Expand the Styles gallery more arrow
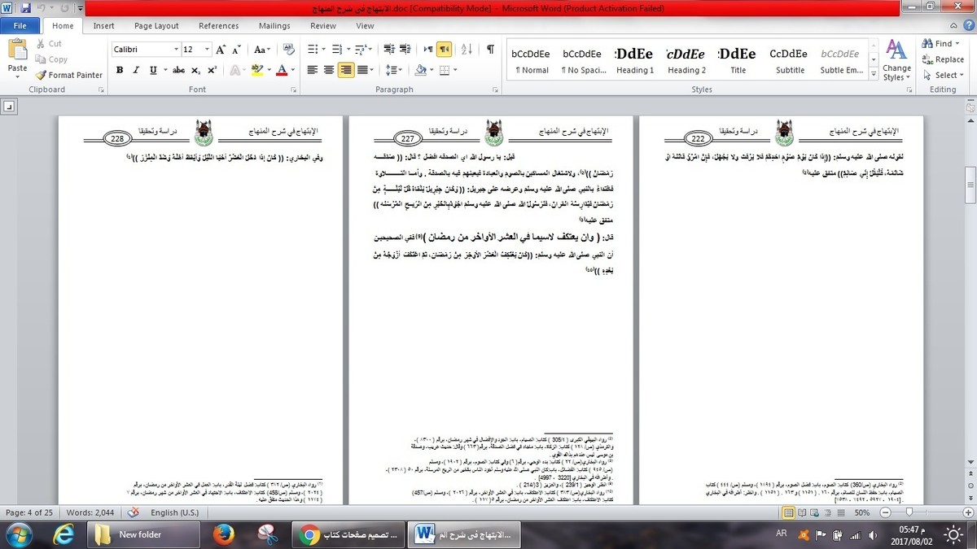Screen dimensions: 977x549 (x=874, y=75)
